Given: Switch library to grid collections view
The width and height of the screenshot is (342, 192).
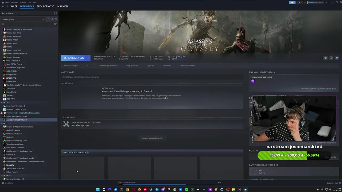Looking at the screenshot, I should (55, 13).
